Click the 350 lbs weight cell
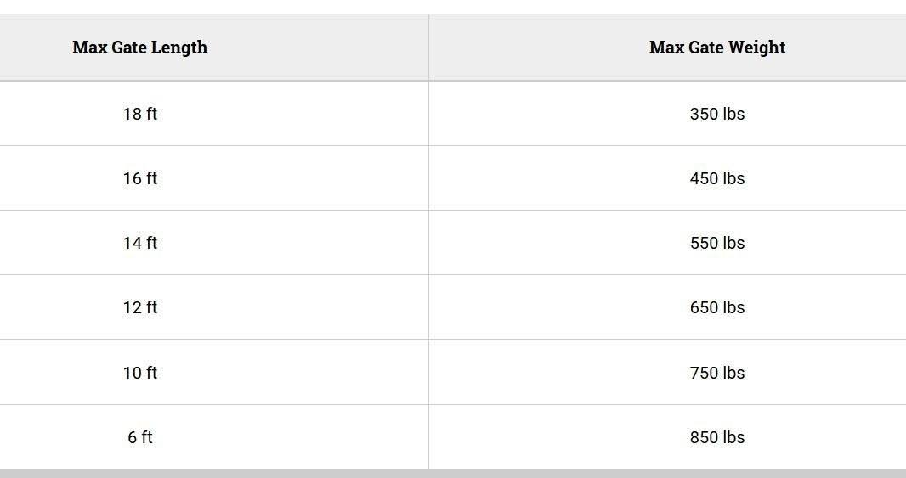 click(x=716, y=114)
